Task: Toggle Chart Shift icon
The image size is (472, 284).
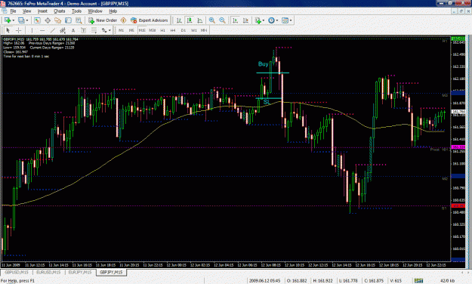Action: (x=245, y=20)
